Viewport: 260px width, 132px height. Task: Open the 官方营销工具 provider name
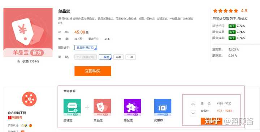[x=17, y=113]
